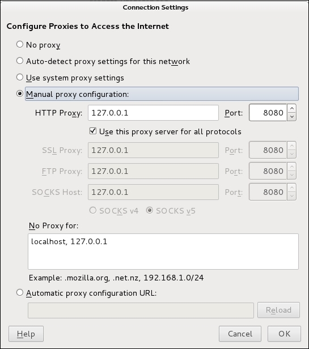The height and width of the screenshot is (349, 309).
Task: Click the SSL Proxy address field
Action: [153, 150]
